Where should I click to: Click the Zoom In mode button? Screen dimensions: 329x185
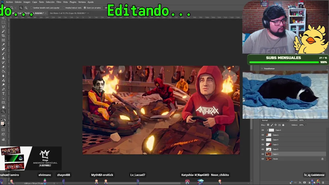[21, 8]
